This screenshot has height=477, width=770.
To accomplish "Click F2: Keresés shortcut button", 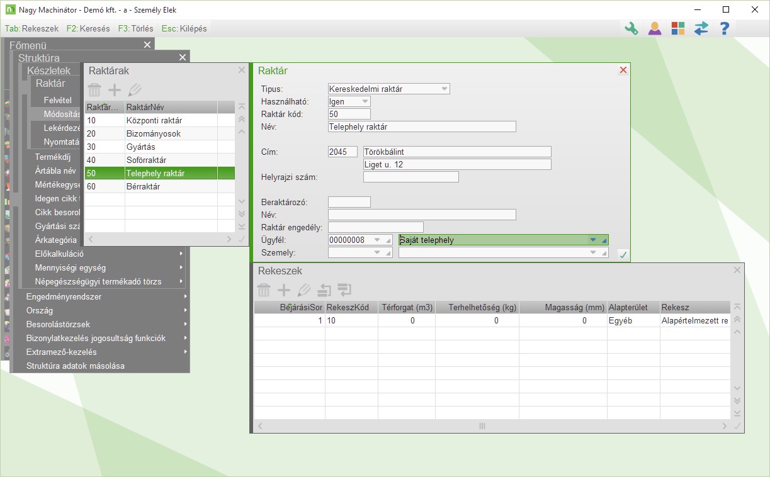I will 88,28.
